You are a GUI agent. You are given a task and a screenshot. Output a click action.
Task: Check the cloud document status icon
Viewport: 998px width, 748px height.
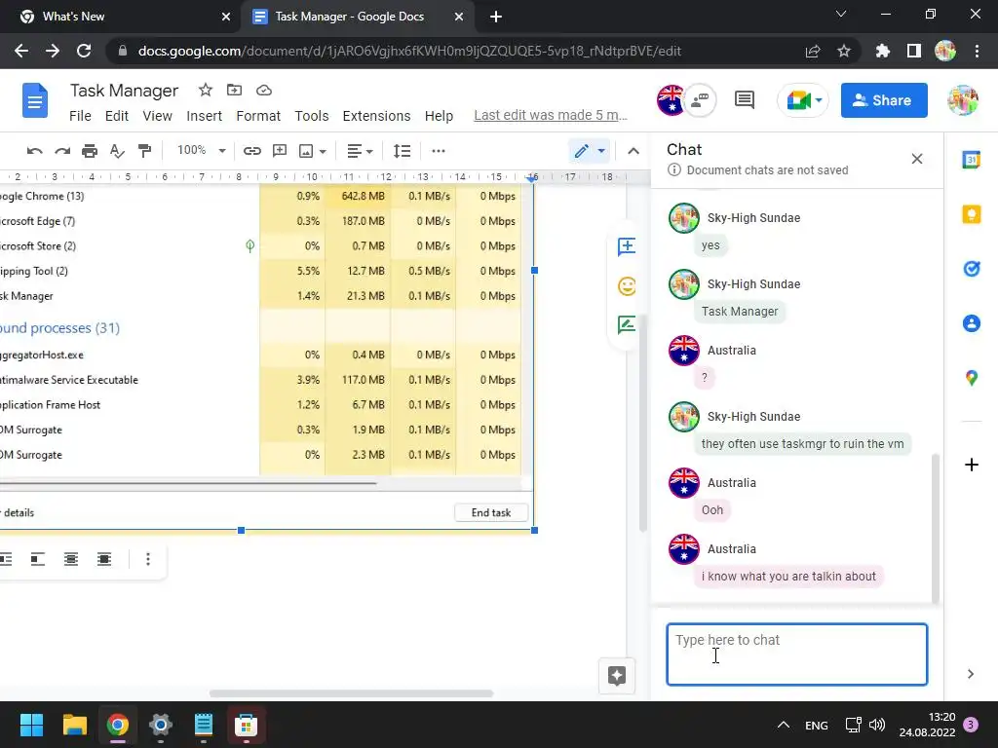click(264, 91)
